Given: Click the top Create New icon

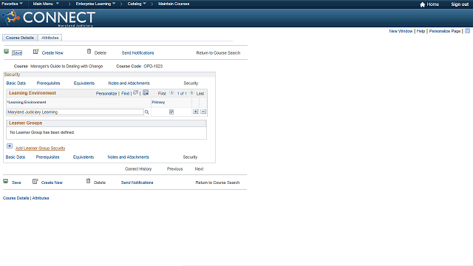Looking at the screenshot, I should pyautogui.click(x=35, y=52).
